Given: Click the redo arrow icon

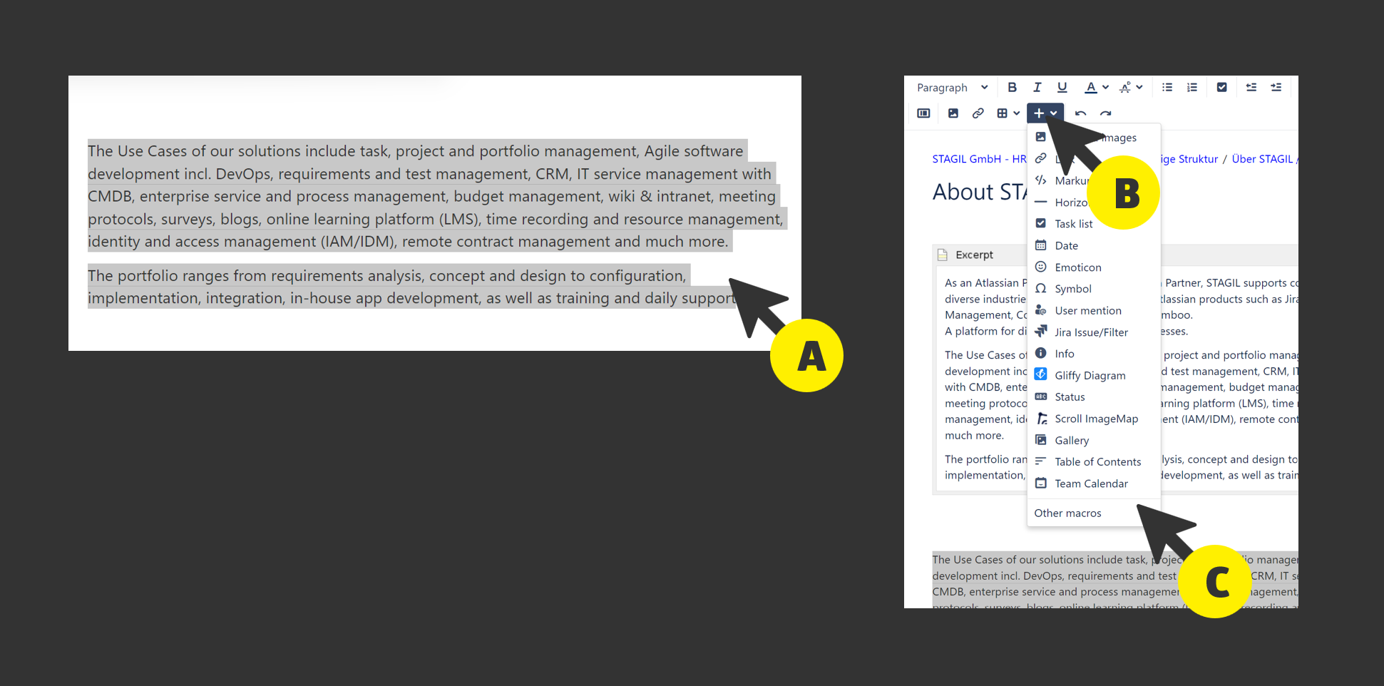Looking at the screenshot, I should pyautogui.click(x=1106, y=113).
